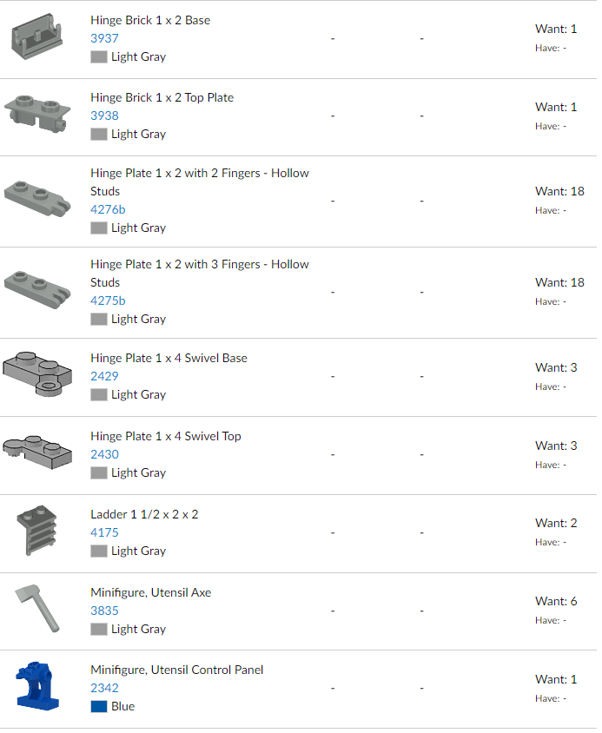Open part number 3937 link
602x733 pixels.
click(104, 38)
